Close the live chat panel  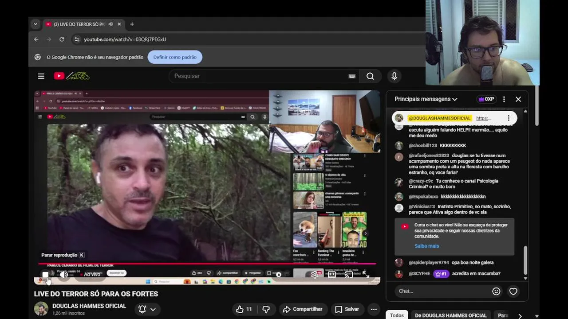point(518,99)
